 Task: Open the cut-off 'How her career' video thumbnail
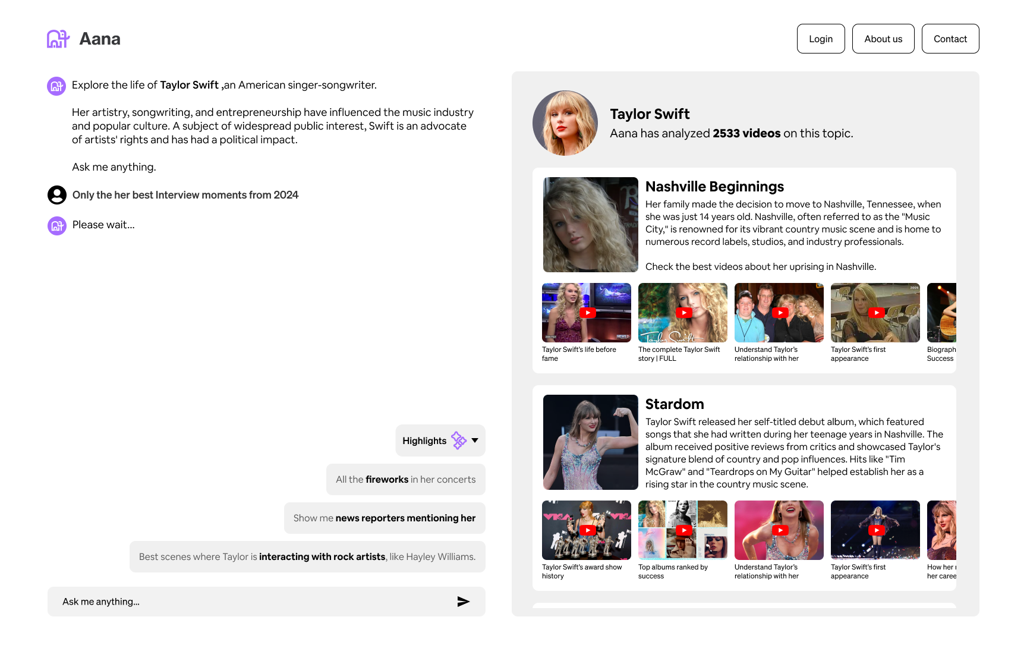tap(941, 530)
